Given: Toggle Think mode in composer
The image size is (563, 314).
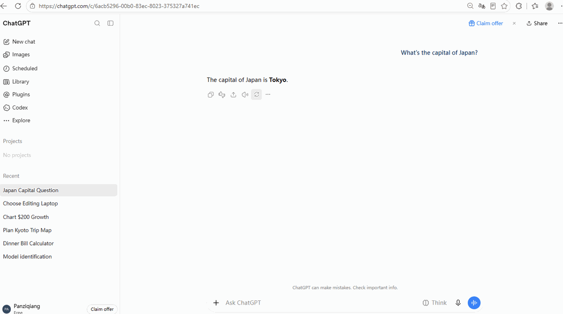Looking at the screenshot, I should 434,303.
